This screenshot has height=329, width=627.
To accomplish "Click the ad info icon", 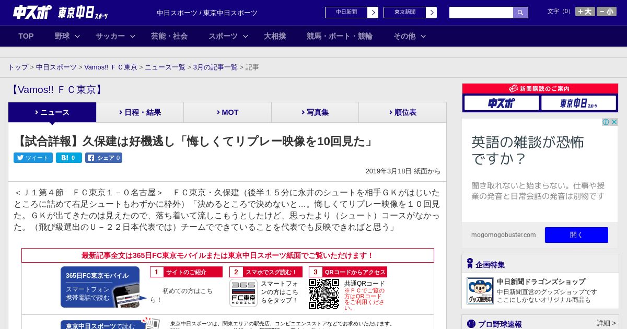I will point(606,122).
